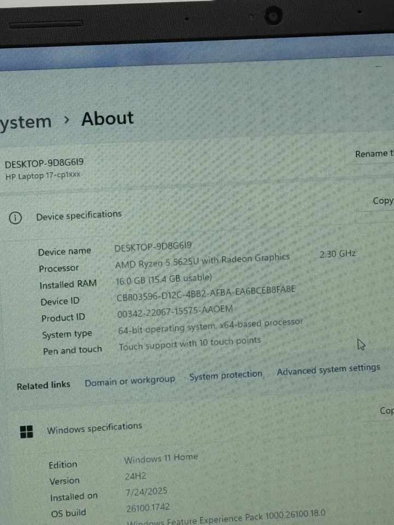Copy the device specifications
The height and width of the screenshot is (525, 394).
point(383,201)
